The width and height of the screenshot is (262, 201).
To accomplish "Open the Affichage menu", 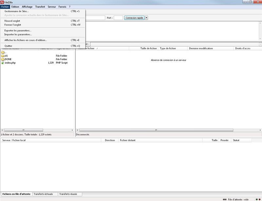I will tap(27, 7).
